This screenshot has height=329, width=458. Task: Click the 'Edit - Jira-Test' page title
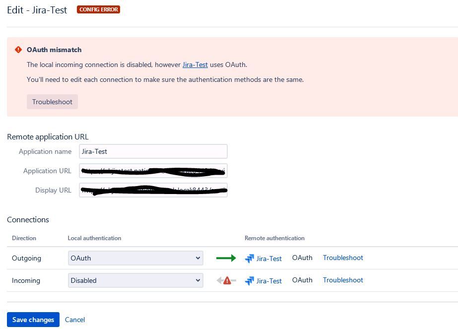click(x=37, y=10)
